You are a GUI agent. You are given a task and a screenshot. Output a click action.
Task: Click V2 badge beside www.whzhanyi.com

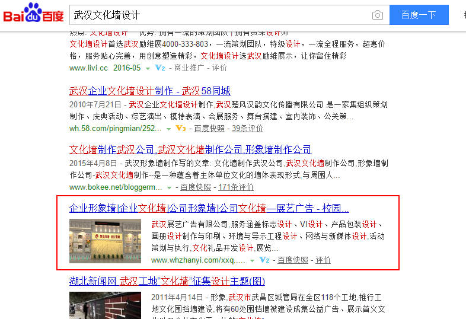(264, 260)
